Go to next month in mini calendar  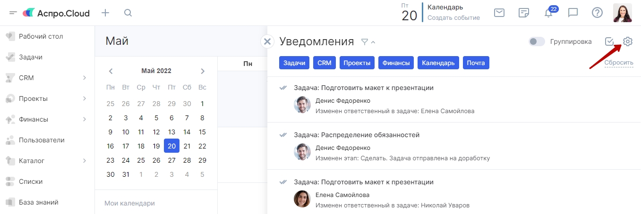[203, 71]
